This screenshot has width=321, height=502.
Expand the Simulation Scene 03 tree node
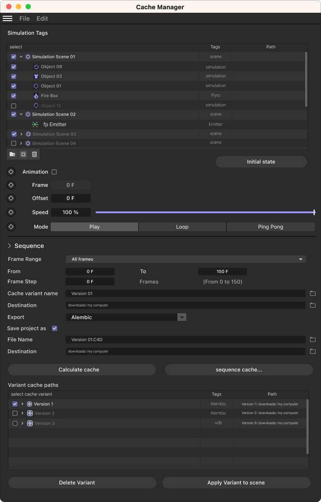click(21, 134)
